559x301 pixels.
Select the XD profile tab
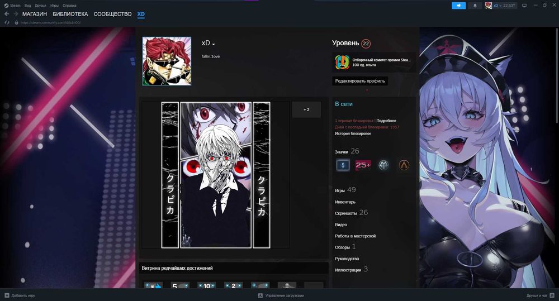[141, 14]
